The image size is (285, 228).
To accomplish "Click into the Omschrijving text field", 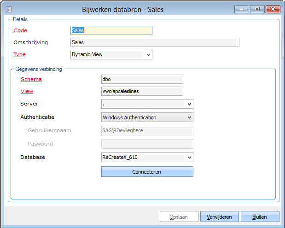I will [x=154, y=42].
